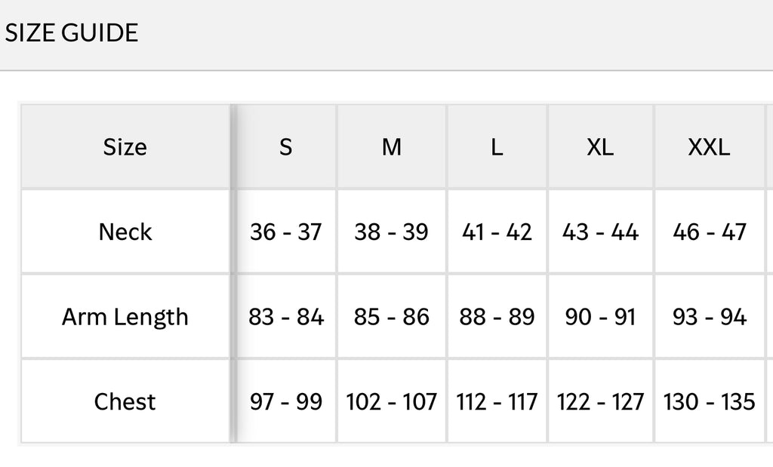Click the 93 - 94 arm length cell
Image resolution: width=773 pixels, height=467 pixels.
point(709,316)
